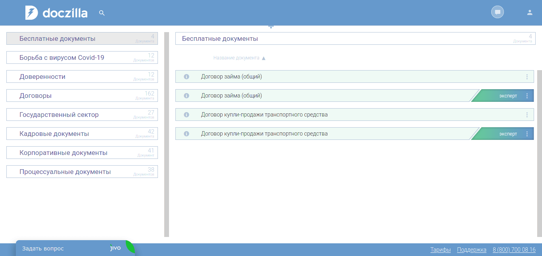Open the Тарифы link

click(440, 250)
